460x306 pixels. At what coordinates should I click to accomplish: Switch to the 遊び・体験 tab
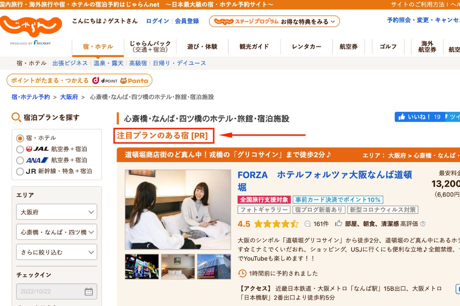(202, 46)
